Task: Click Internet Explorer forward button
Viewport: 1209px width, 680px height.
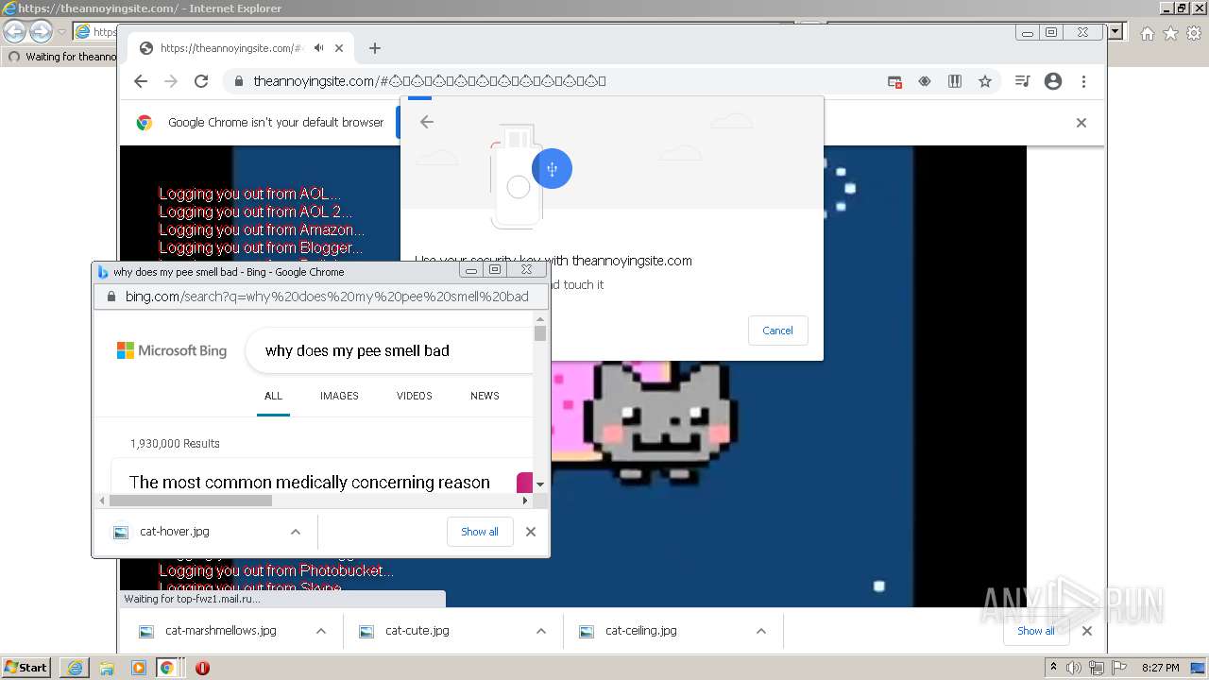Action: coord(41,32)
